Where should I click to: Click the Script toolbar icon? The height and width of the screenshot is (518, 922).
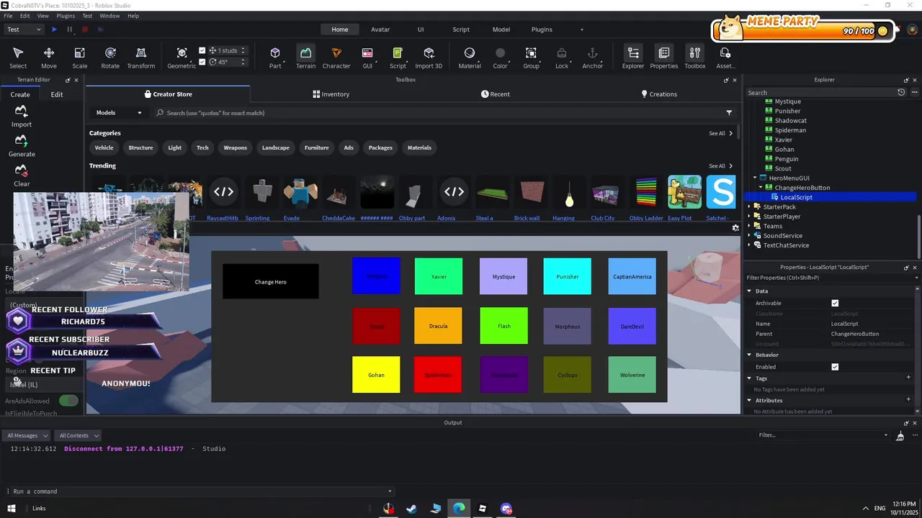398,58
